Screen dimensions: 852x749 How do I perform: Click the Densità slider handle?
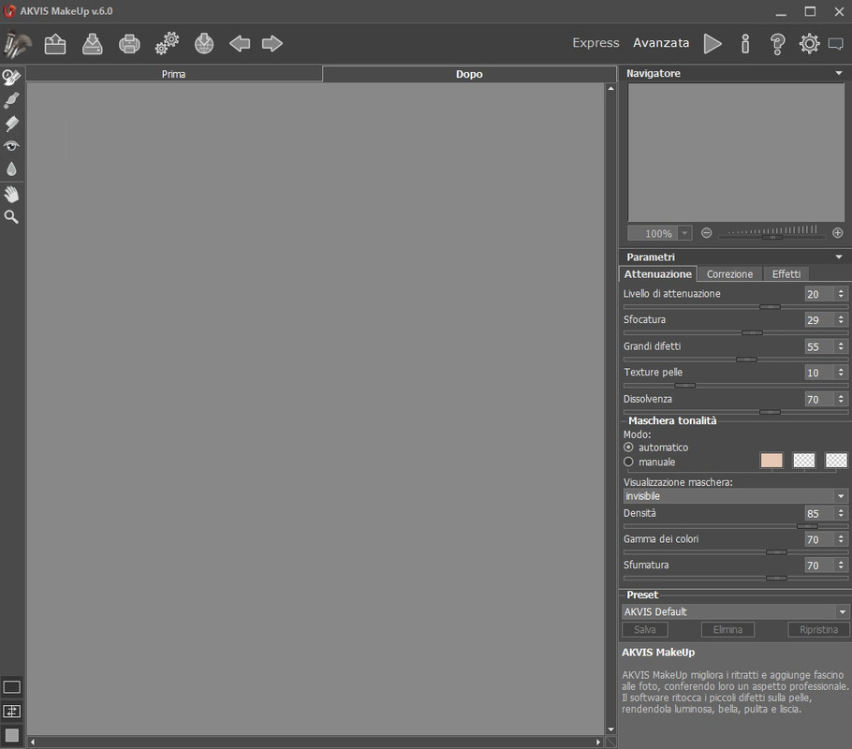807,526
